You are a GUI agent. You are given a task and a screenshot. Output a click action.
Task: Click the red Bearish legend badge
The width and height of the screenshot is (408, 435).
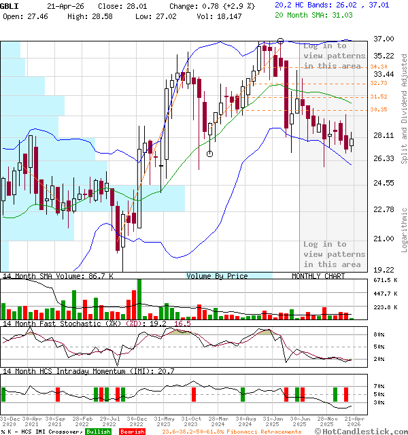[132, 432]
